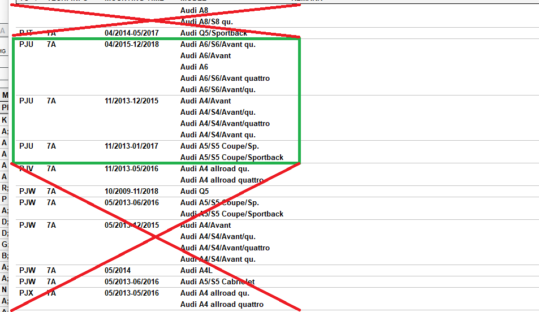
Task: Select the PJV code cell
Action: pyautogui.click(x=27, y=168)
